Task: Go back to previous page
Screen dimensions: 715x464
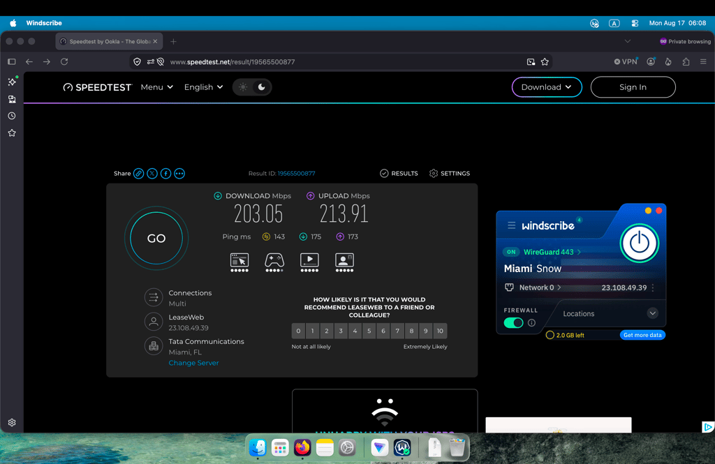Action: tap(29, 61)
